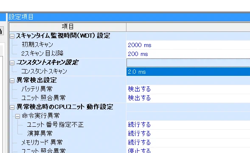The width and height of the screenshot is (250, 153).
Task: Edit the 200 ms scan value
Action: click(188, 54)
